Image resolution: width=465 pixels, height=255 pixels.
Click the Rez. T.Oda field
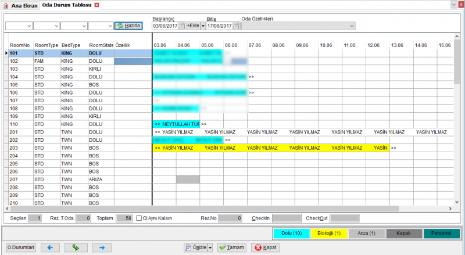[x=83, y=218]
